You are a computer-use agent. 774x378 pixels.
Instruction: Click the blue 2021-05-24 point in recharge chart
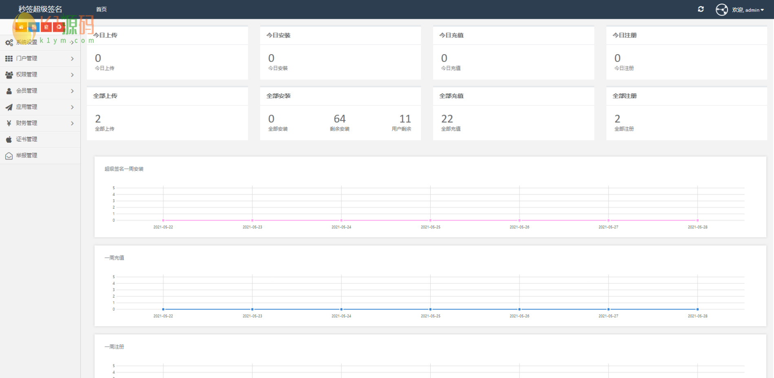(341, 309)
